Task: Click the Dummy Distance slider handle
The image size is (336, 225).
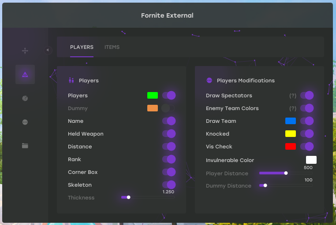Action: [265, 185]
